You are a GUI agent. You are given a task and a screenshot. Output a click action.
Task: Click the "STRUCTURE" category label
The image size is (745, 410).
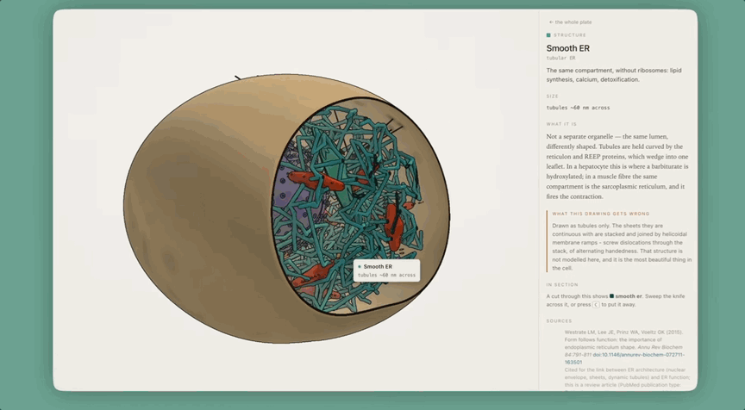pos(570,35)
